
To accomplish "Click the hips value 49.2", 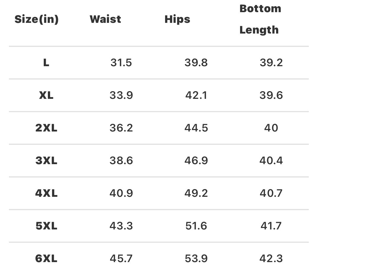I will click(196, 193).
